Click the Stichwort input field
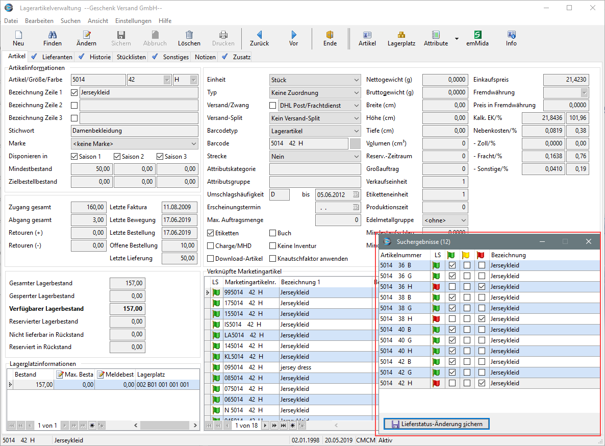This screenshot has height=446, width=605. point(134,131)
